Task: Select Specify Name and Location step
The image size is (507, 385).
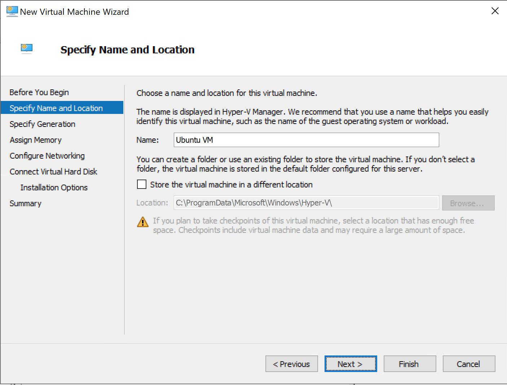Action: [56, 108]
